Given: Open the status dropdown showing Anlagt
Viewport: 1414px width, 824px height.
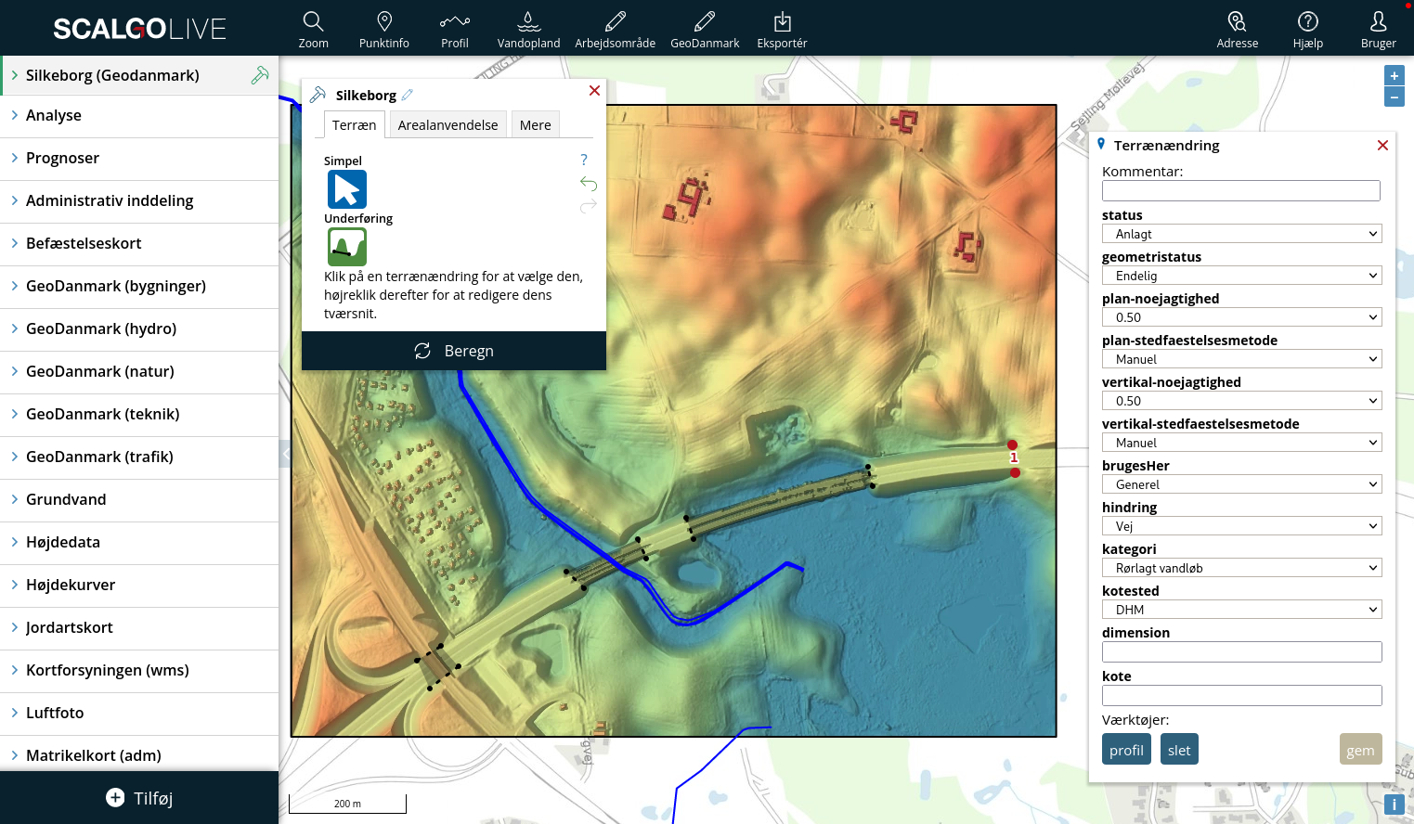Looking at the screenshot, I should (1241, 234).
